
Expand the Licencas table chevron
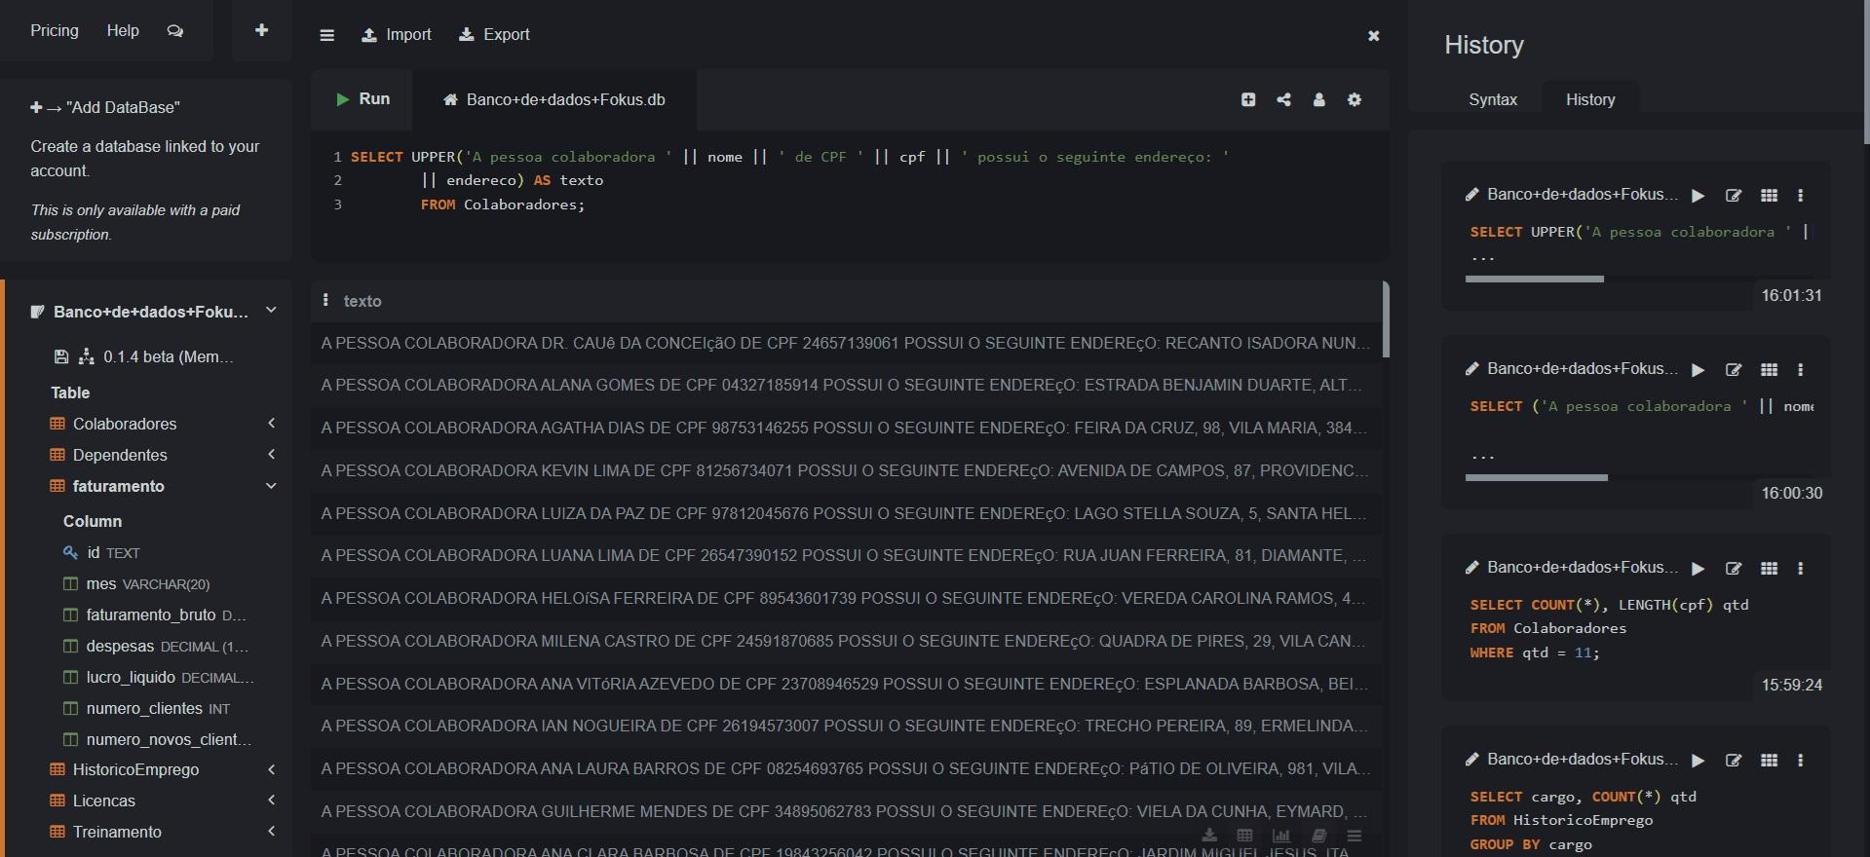coord(272,801)
